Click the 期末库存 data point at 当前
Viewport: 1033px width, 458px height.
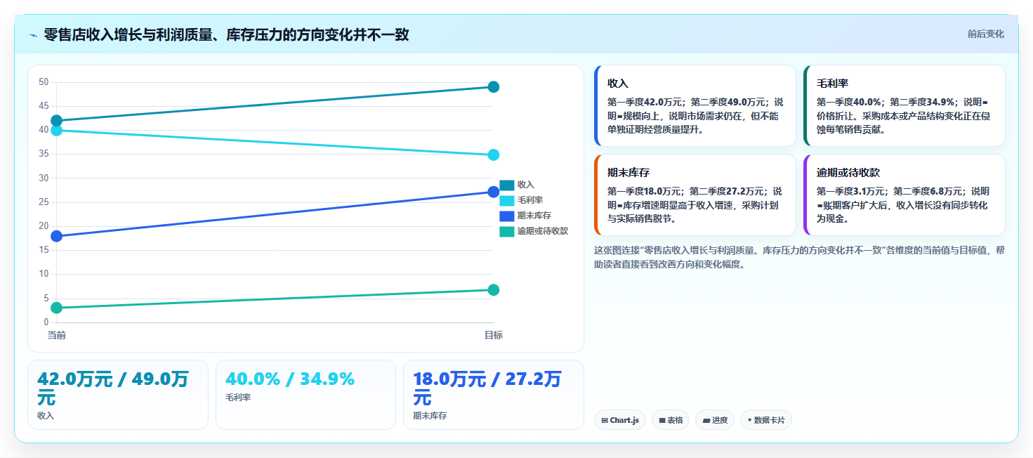tap(57, 236)
